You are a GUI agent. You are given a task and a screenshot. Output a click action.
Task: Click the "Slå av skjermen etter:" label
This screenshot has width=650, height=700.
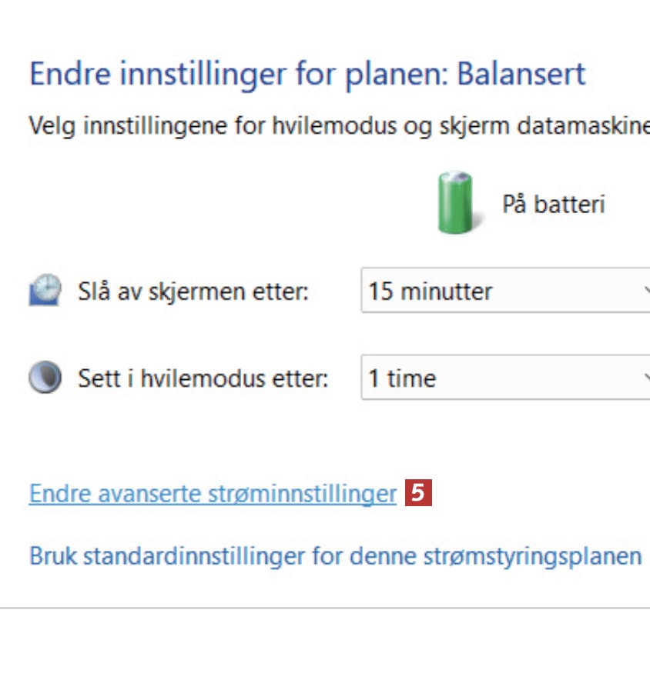tap(193, 292)
